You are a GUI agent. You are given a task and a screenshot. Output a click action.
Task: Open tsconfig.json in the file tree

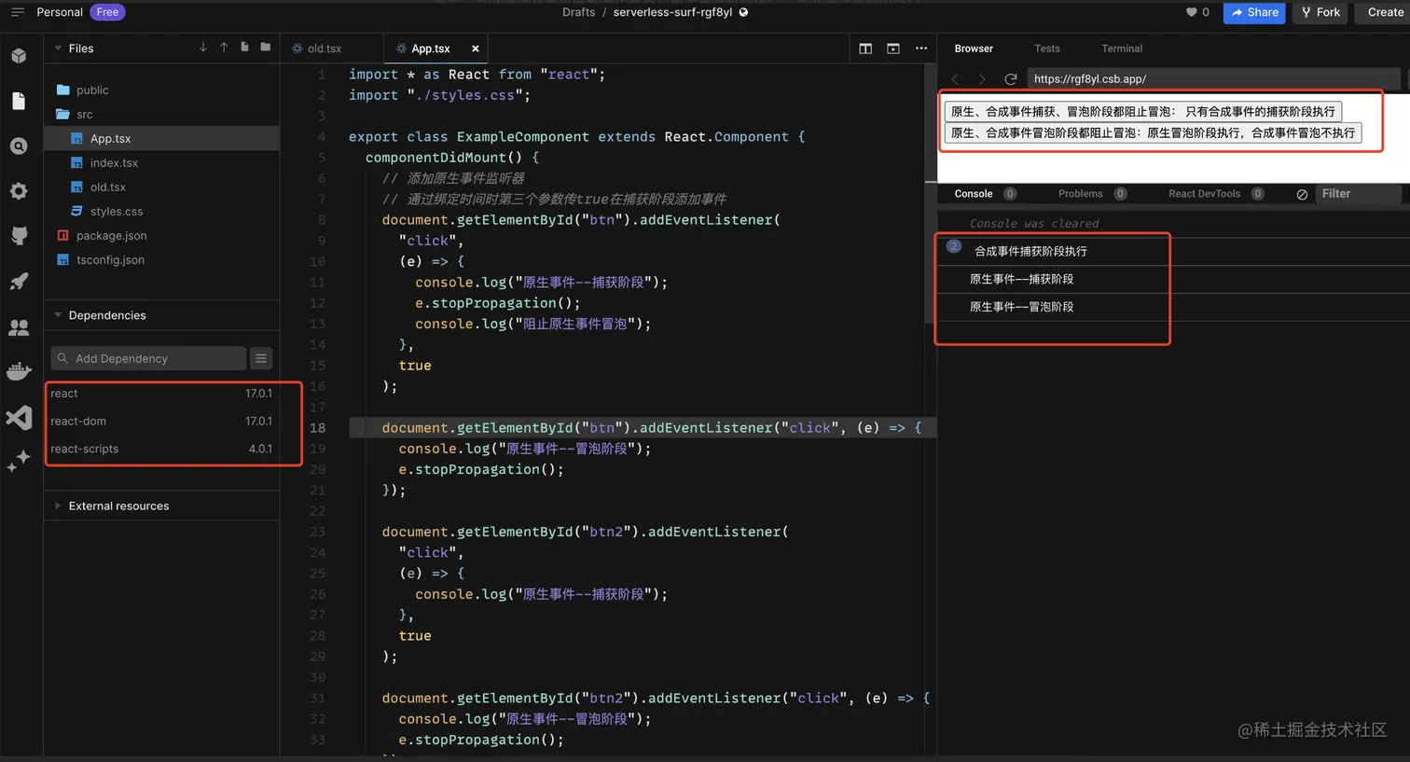pyautogui.click(x=162, y=260)
